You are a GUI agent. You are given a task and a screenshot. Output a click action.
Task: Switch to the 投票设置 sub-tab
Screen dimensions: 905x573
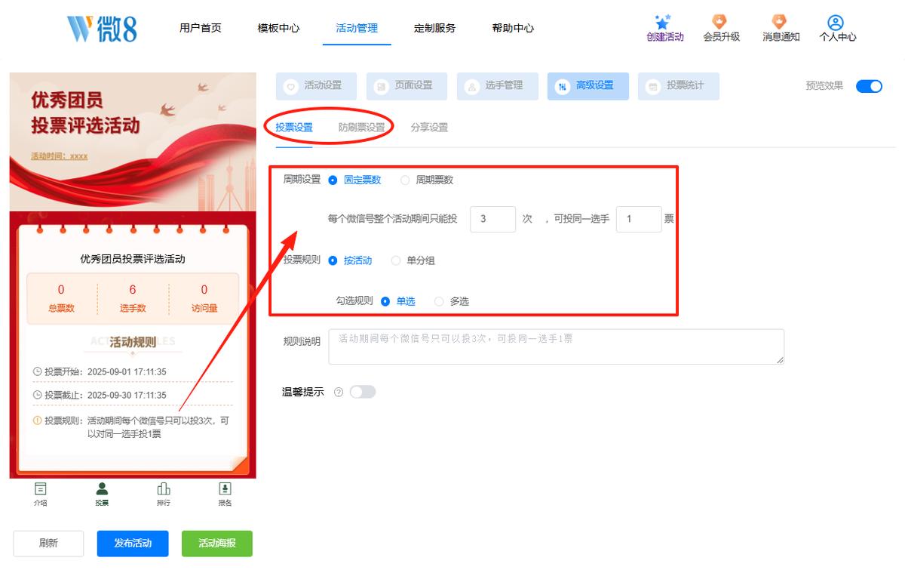pyautogui.click(x=294, y=128)
